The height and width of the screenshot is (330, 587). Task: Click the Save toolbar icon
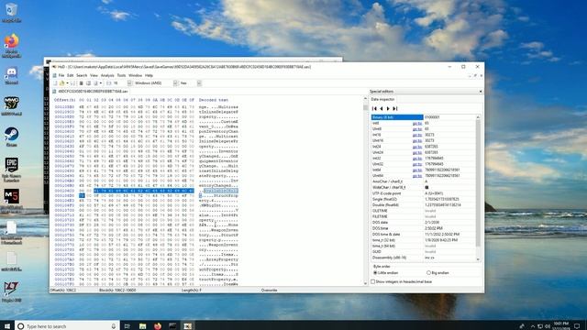pyautogui.click(x=73, y=83)
